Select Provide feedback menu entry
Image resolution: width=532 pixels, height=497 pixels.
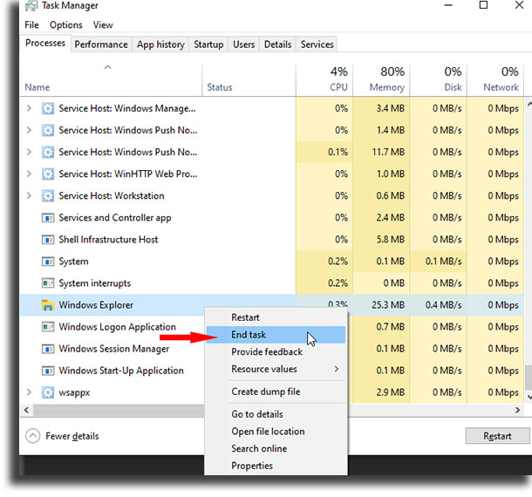tap(276, 351)
